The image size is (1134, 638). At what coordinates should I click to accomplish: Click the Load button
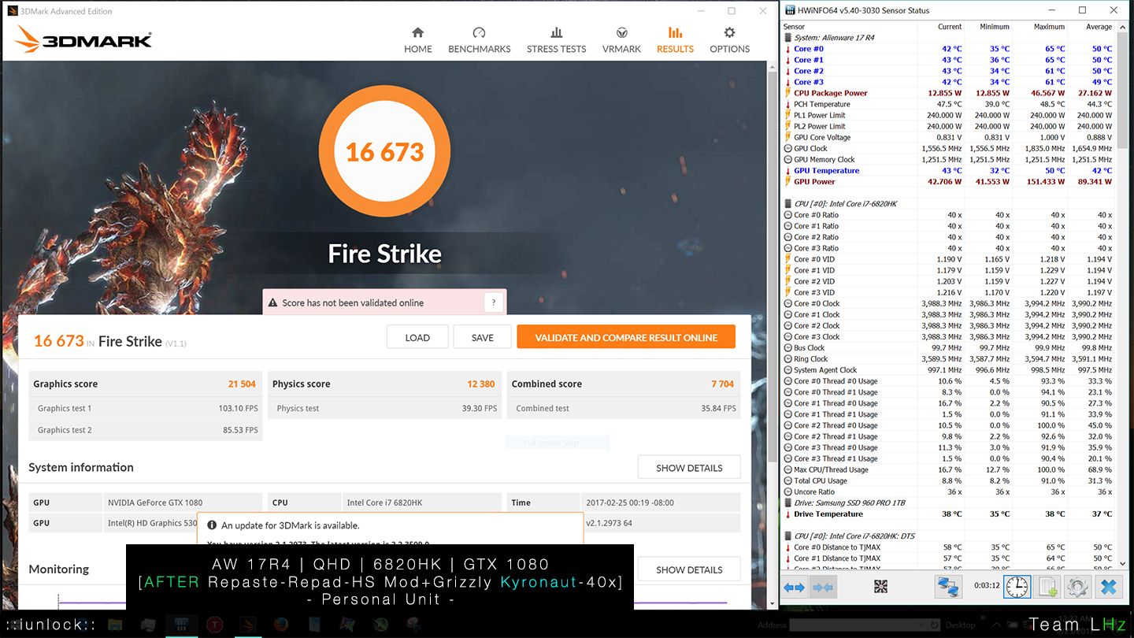click(x=417, y=337)
